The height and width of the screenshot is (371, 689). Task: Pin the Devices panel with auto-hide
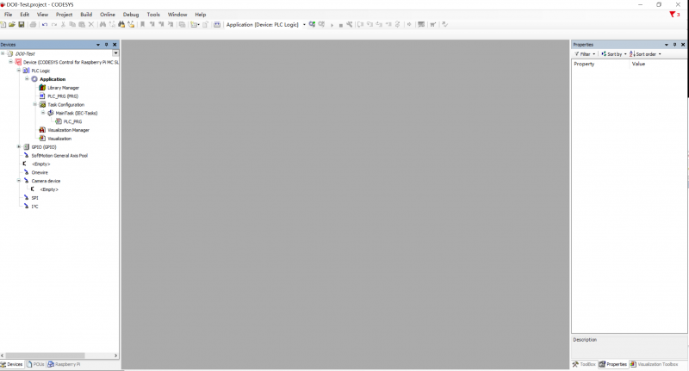tap(106, 44)
